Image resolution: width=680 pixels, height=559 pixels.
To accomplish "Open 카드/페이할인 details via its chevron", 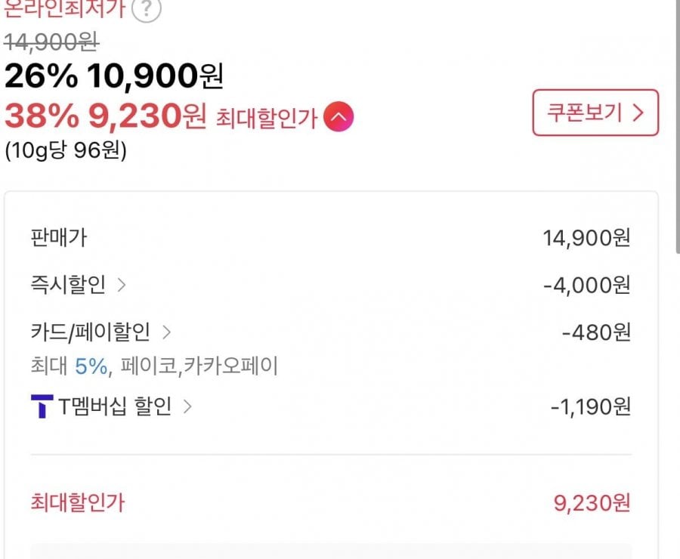I will 166,332.
